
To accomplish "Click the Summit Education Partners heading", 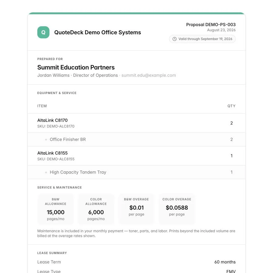I will click(x=76, y=67).
